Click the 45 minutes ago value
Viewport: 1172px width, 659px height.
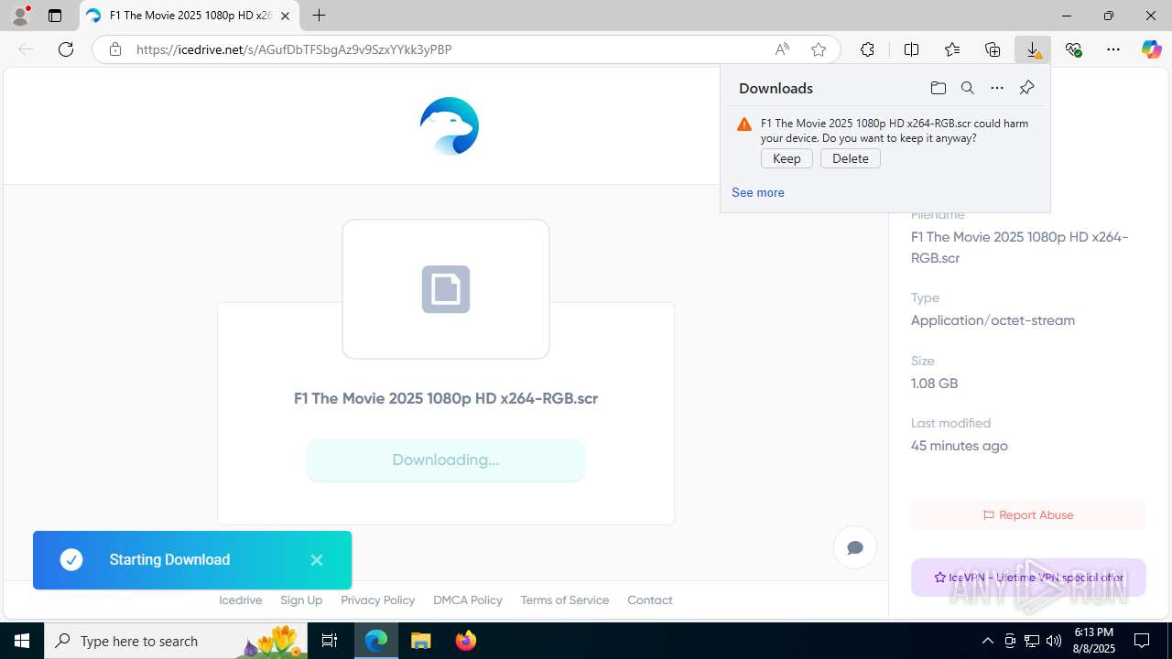(x=959, y=446)
